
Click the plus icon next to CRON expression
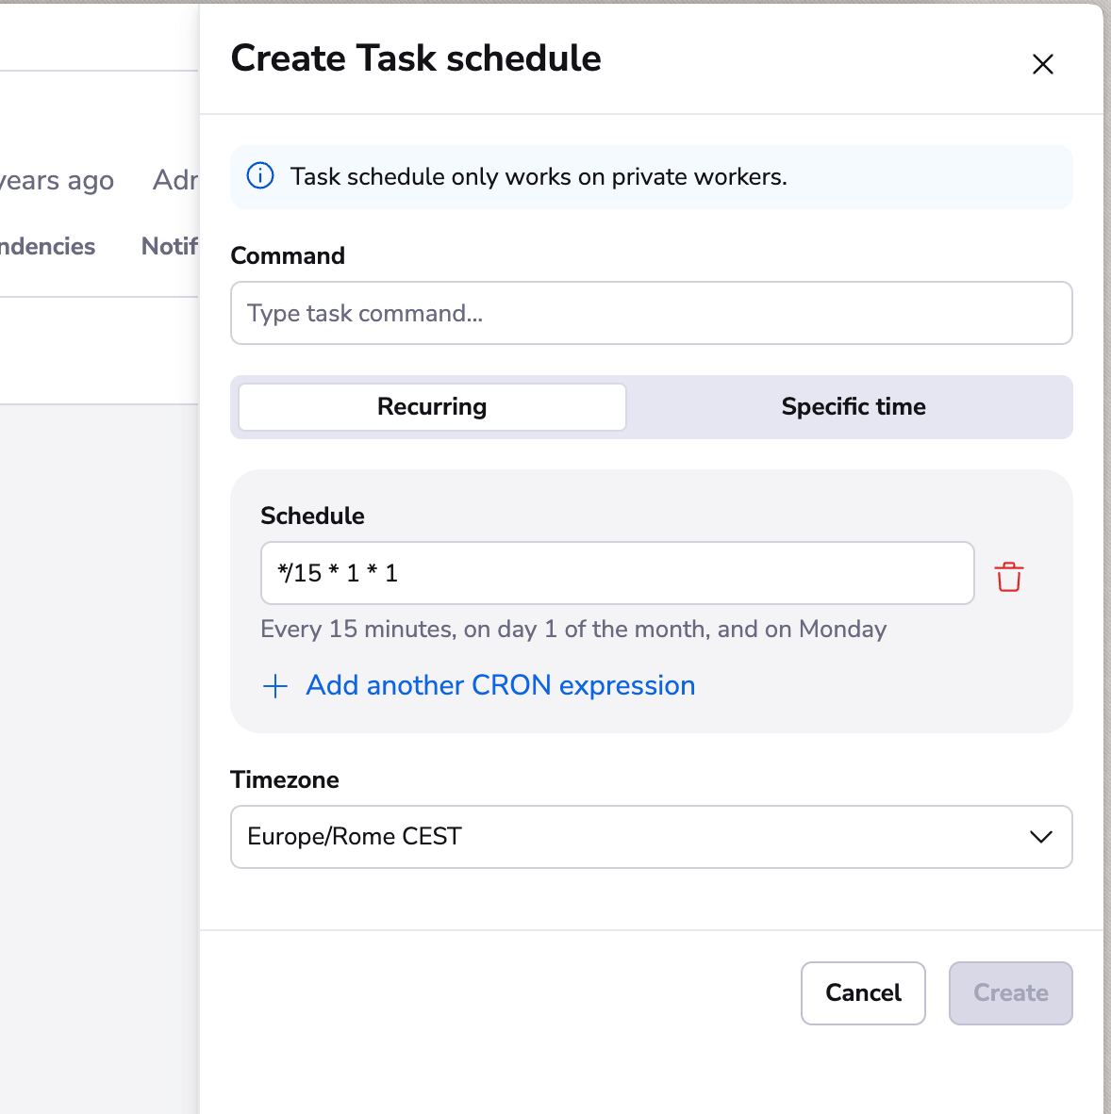[x=274, y=686]
